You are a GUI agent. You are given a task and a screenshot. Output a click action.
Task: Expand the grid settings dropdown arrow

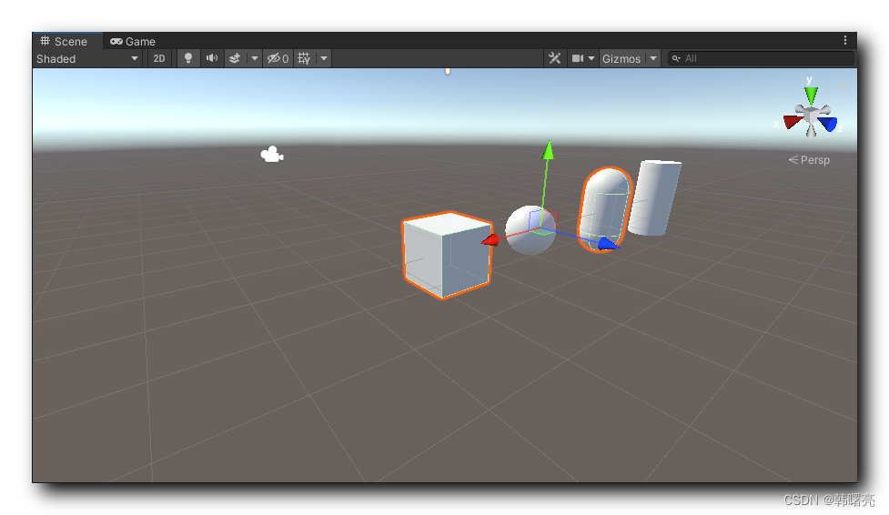(324, 58)
